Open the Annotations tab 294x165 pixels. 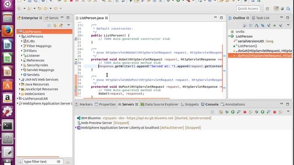click(x=233, y=104)
